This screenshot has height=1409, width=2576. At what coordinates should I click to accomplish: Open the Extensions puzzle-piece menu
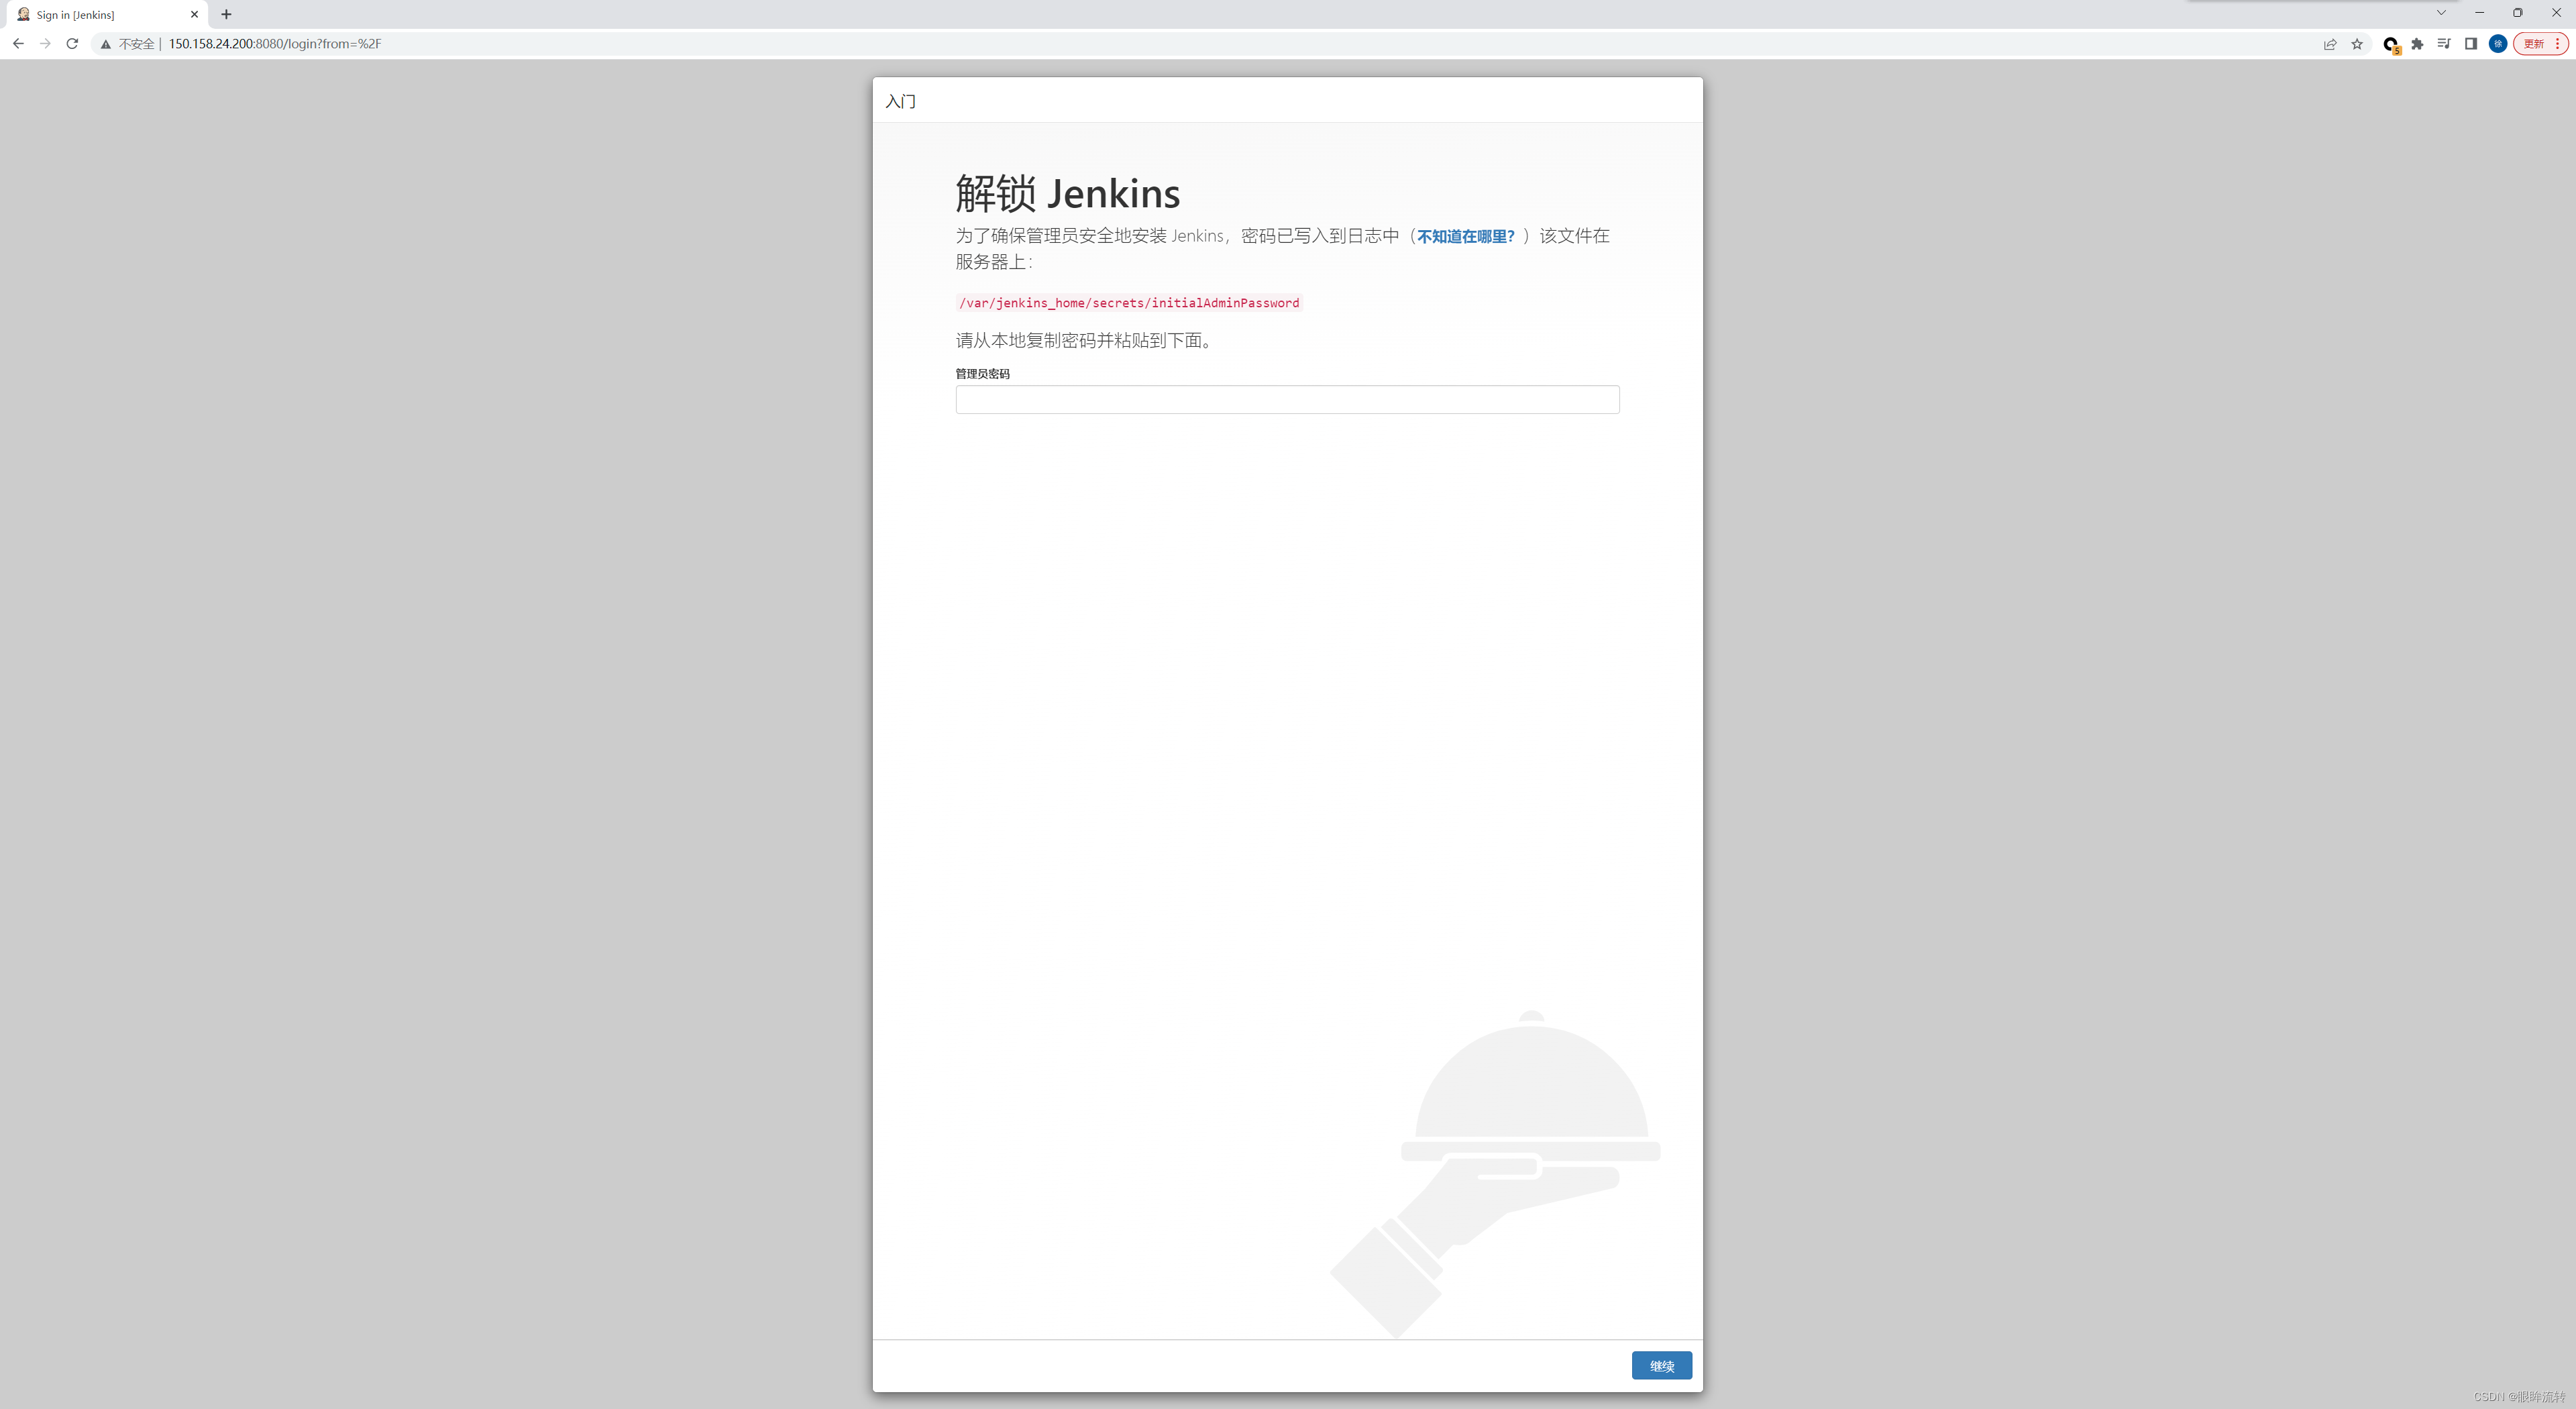point(2417,44)
